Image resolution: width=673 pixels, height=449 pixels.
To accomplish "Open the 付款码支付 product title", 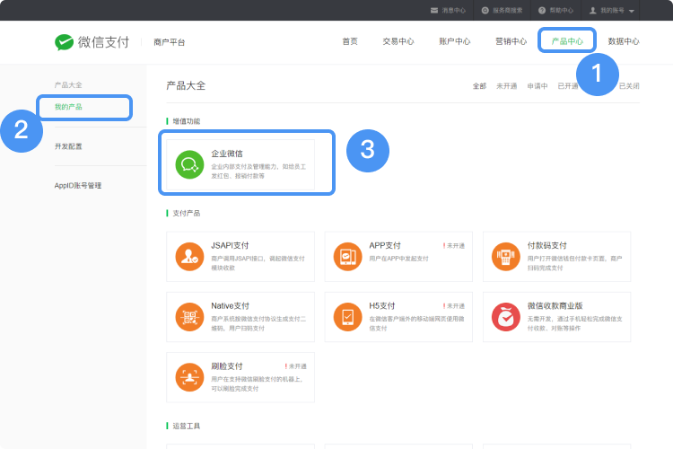I will pyautogui.click(x=547, y=245).
